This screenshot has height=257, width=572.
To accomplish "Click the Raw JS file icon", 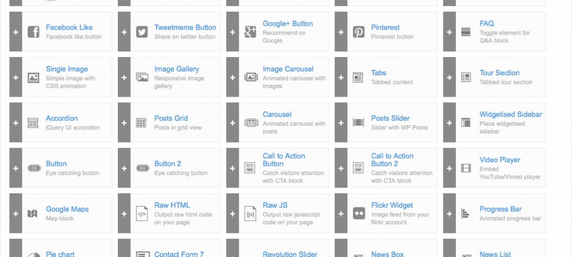I will point(250,213).
